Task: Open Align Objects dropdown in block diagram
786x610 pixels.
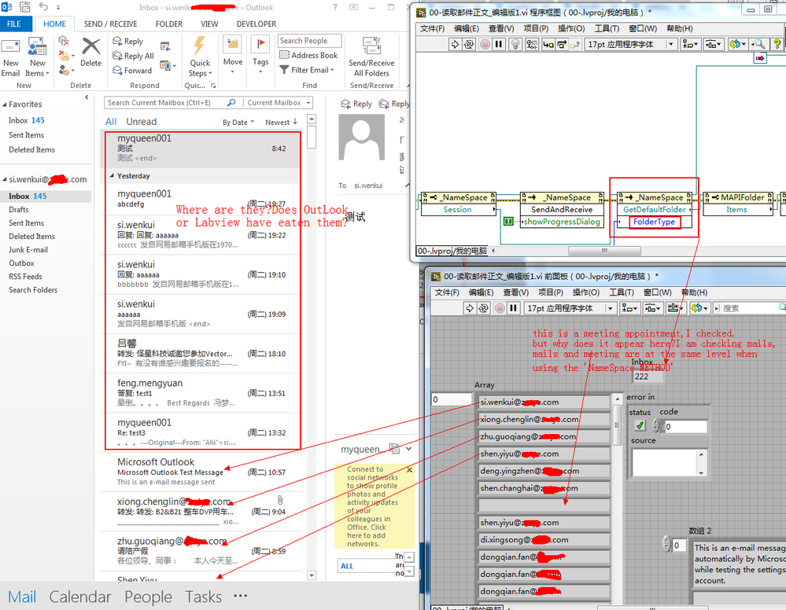Action: pyautogui.click(x=690, y=45)
